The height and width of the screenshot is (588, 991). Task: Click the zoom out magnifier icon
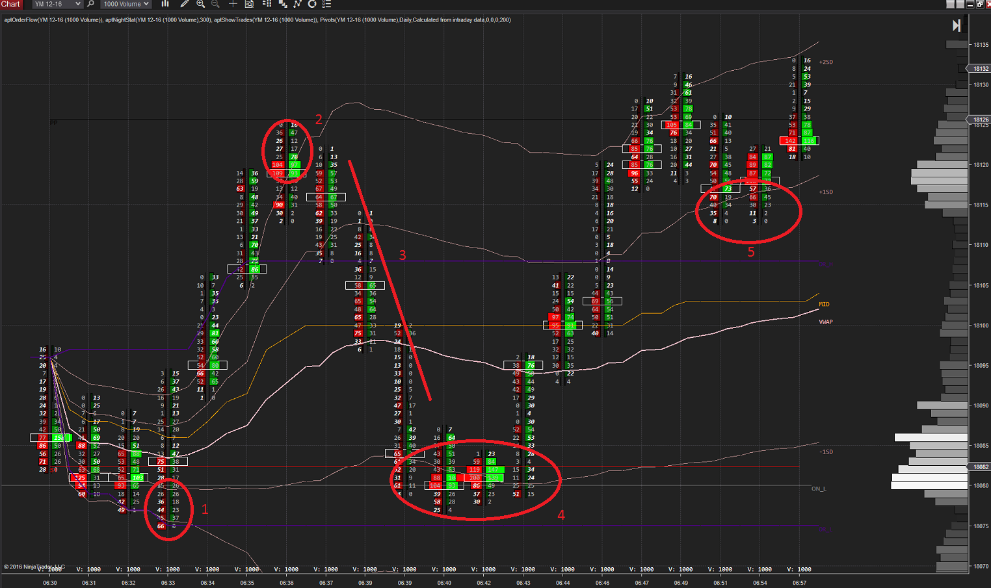[215, 4]
